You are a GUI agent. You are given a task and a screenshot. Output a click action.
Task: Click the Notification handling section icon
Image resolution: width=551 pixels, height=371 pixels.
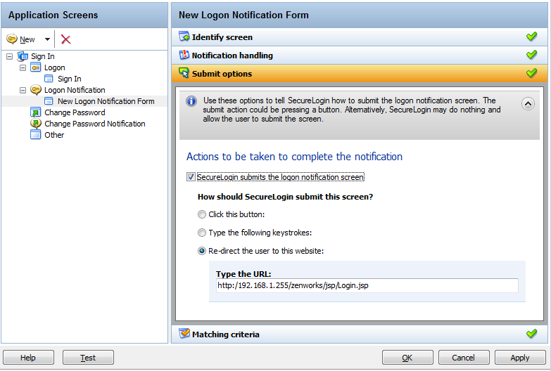coord(184,56)
